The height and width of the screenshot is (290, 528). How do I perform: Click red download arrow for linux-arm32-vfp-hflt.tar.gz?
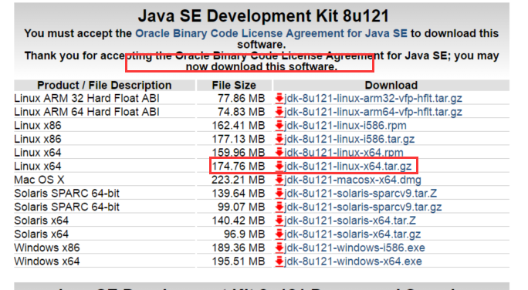pos(279,98)
